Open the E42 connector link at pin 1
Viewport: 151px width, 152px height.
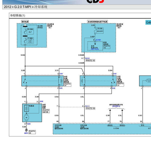(x=115, y=74)
